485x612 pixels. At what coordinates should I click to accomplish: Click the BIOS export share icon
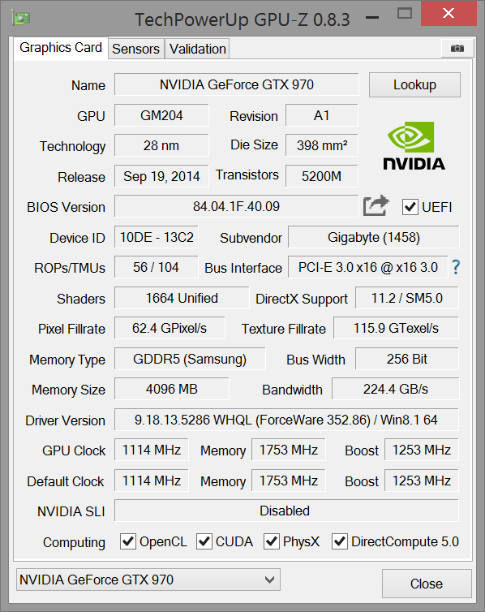tap(376, 205)
